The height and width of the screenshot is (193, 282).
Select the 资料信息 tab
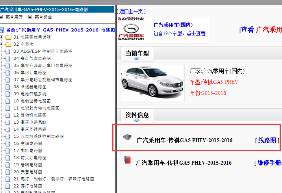tap(137, 116)
